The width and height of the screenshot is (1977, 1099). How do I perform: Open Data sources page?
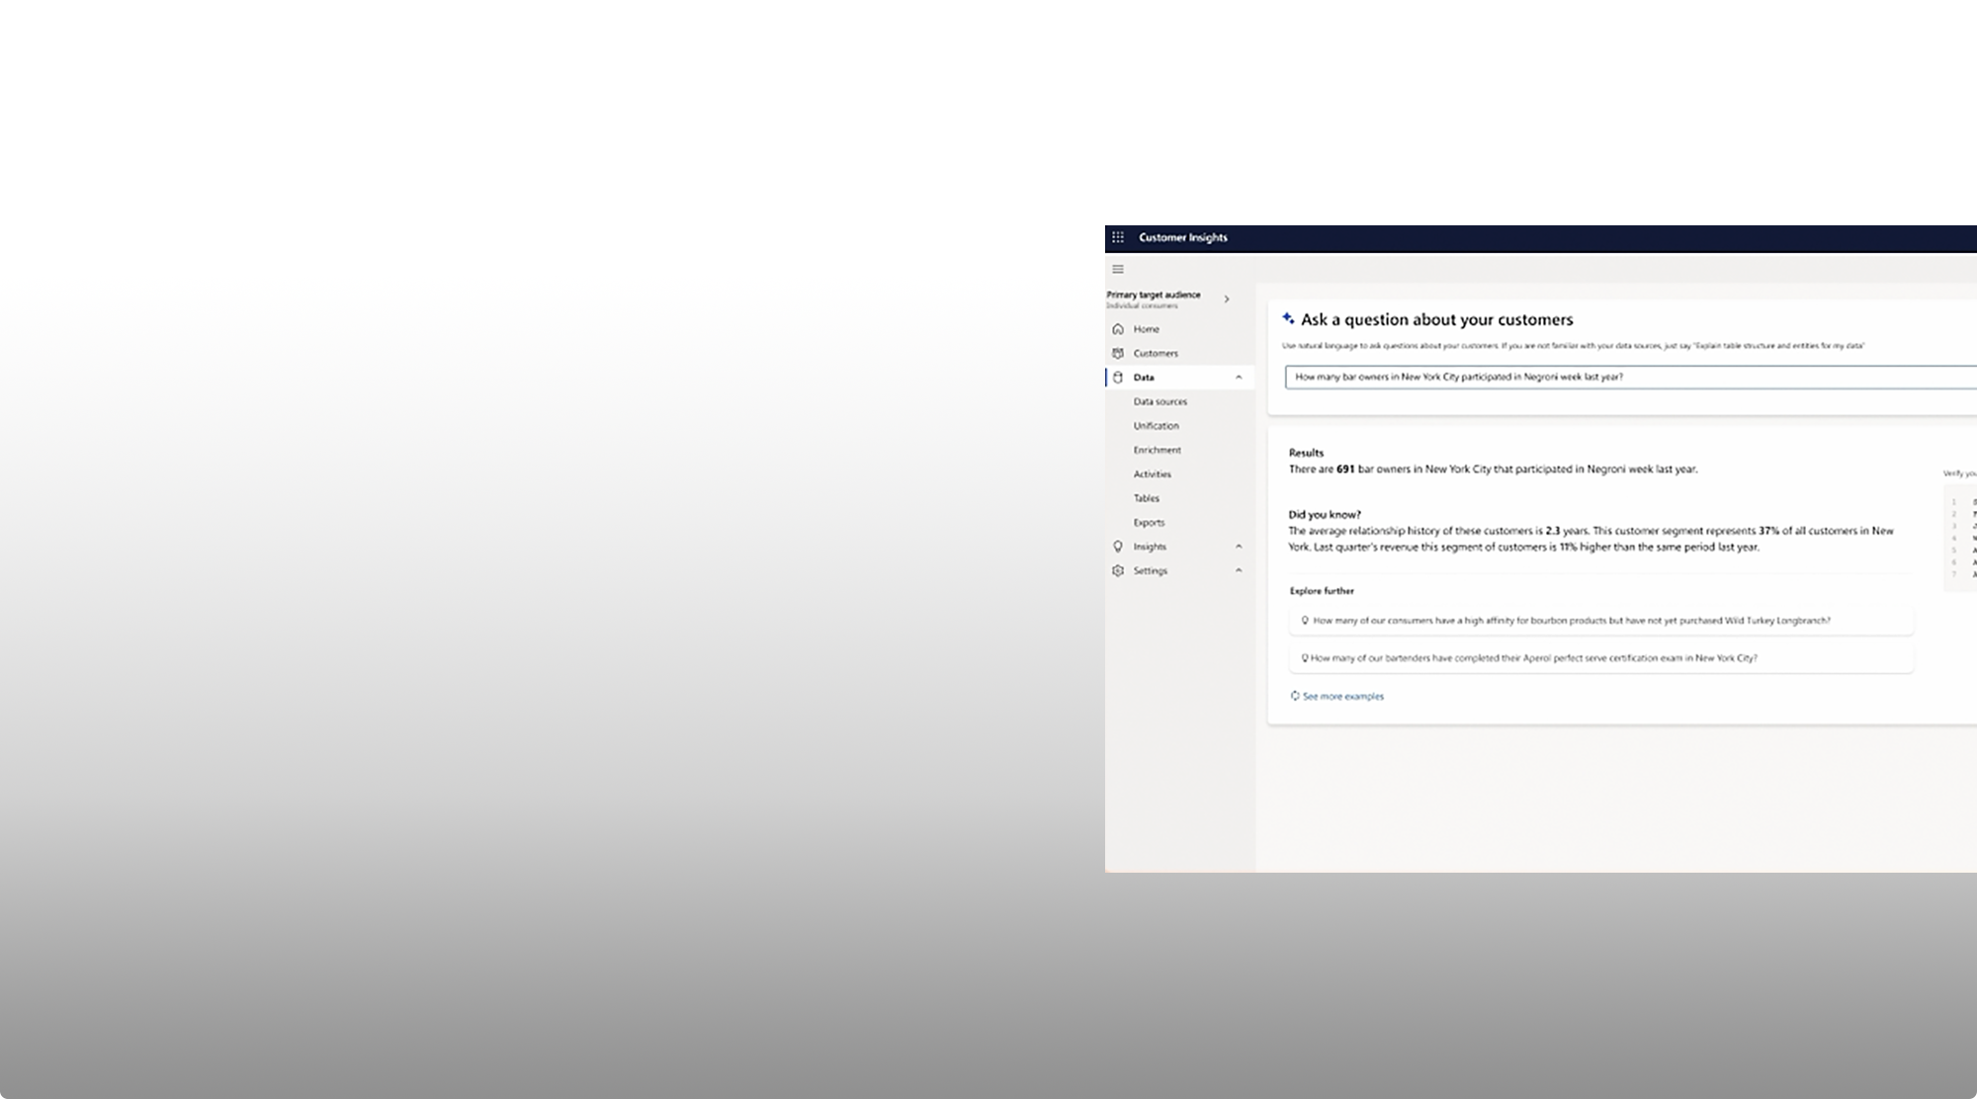(x=1160, y=401)
